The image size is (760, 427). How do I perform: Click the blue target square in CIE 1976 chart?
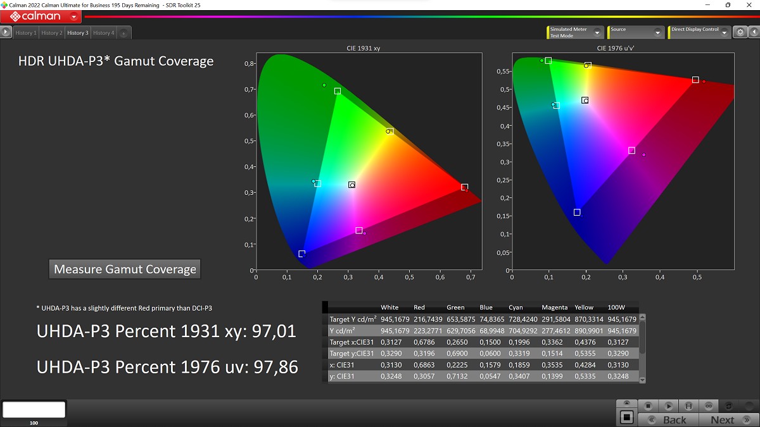(x=577, y=213)
